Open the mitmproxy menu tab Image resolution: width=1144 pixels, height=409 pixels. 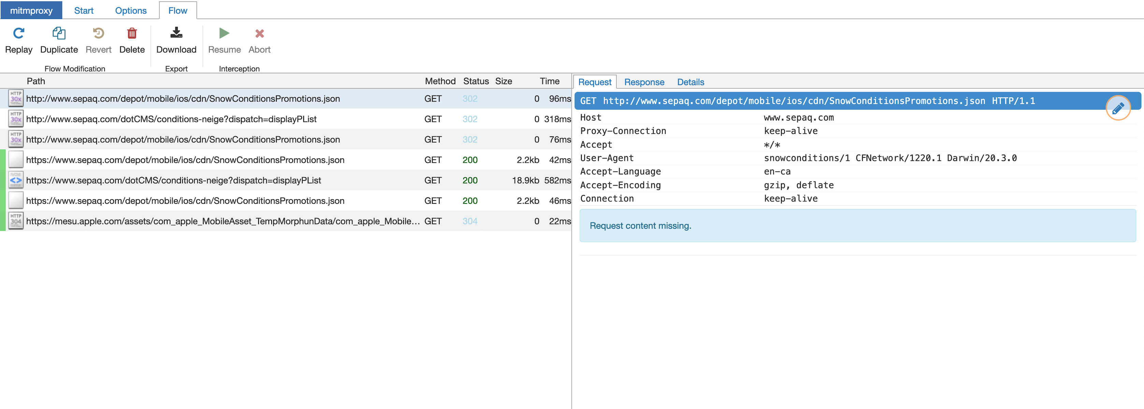31,10
